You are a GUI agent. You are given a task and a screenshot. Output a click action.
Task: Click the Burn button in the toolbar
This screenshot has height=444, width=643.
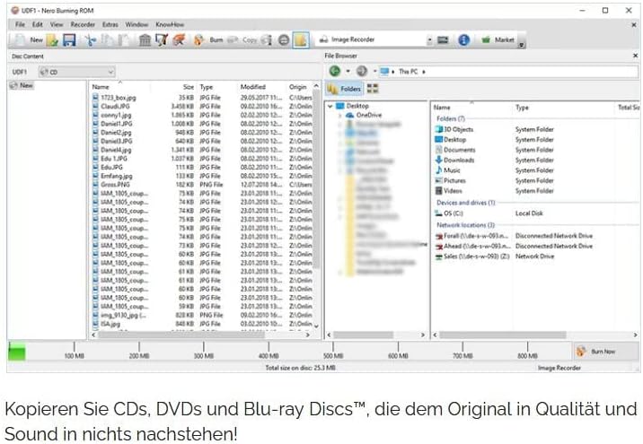208,39
